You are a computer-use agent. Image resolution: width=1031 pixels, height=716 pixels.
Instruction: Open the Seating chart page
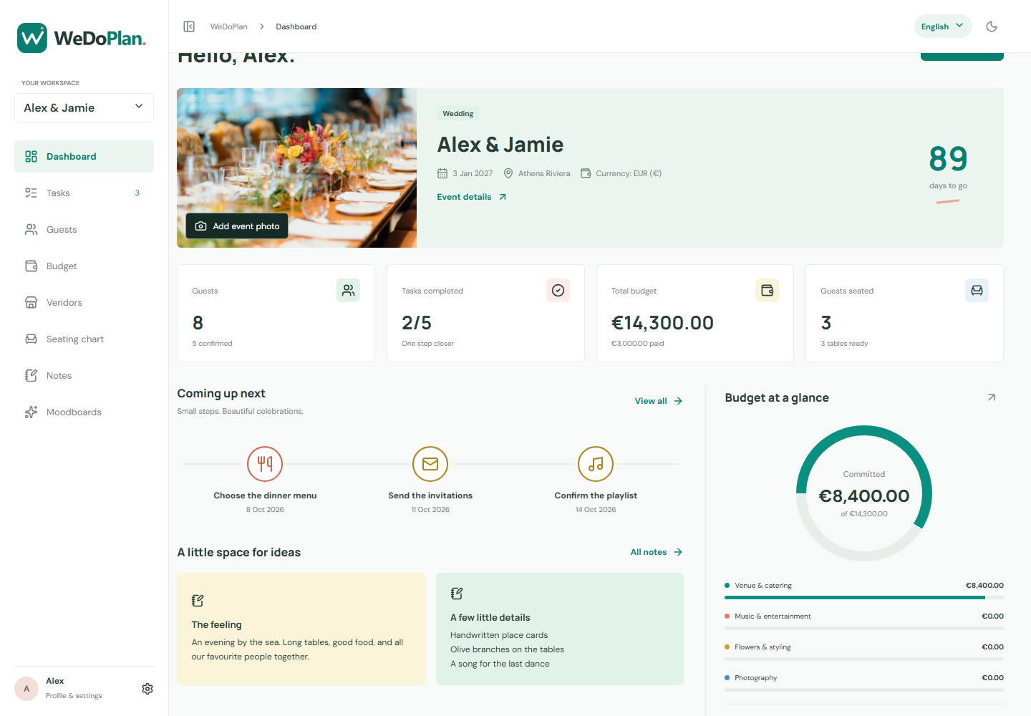click(84, 339)
